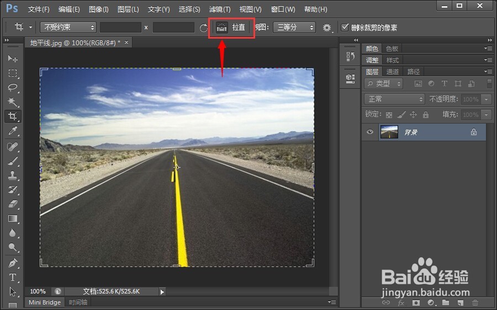Open the 图像(I) menu

pyautogui.click(x=99, y=9)
